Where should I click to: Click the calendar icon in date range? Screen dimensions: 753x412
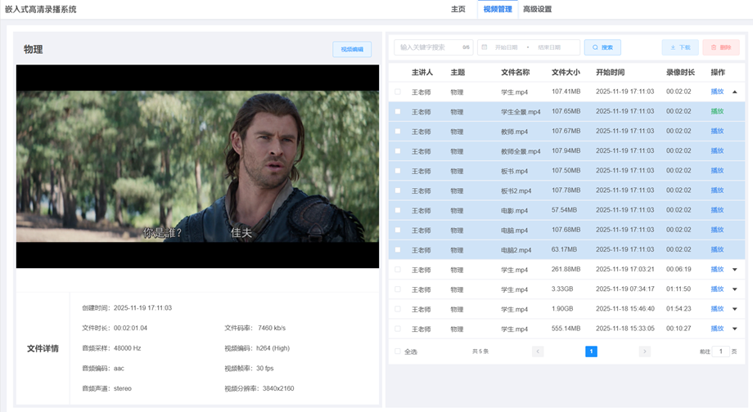tap(485, 47)
